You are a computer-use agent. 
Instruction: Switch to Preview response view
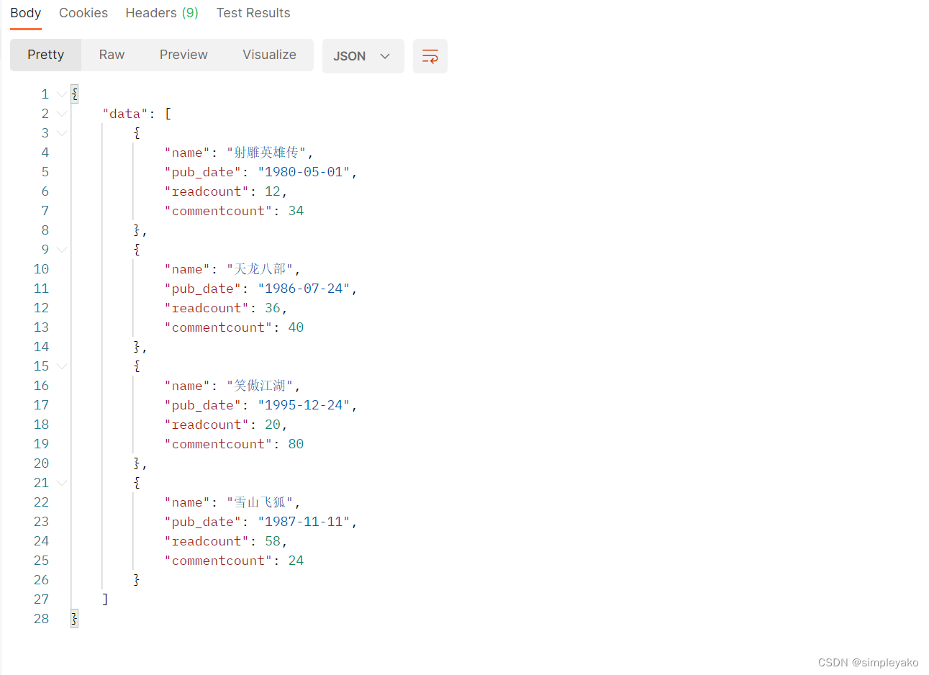click(x=183, y=55)
